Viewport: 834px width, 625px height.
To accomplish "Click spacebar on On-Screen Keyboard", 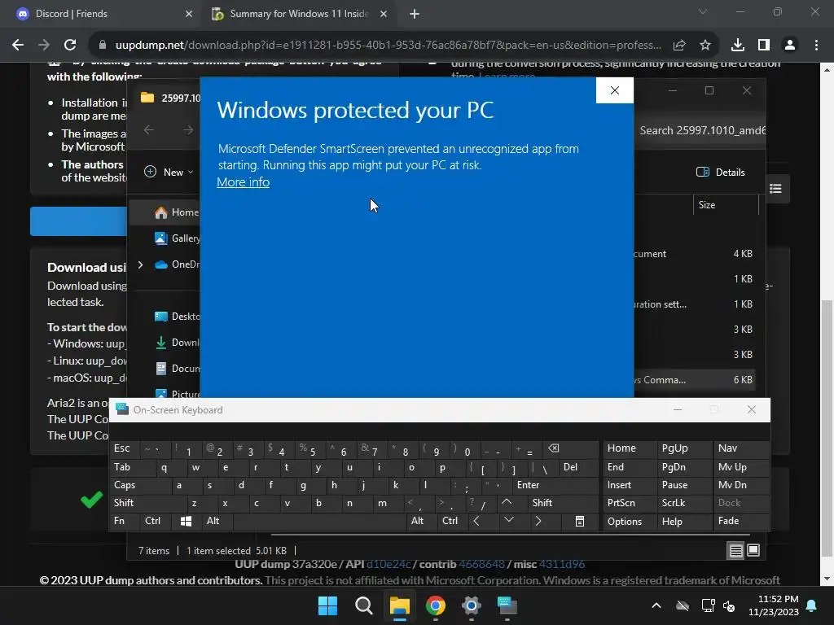I will pos(319,522).
